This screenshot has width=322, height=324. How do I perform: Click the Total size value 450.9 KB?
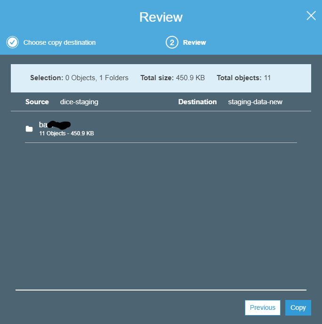pos(190,78)
